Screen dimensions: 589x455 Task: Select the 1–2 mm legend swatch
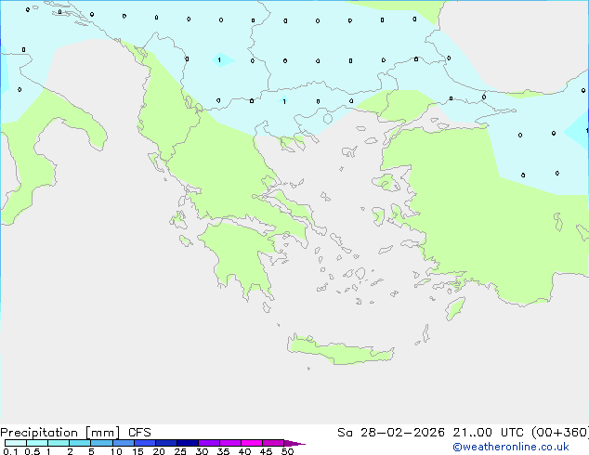click(x=59, y=443)
